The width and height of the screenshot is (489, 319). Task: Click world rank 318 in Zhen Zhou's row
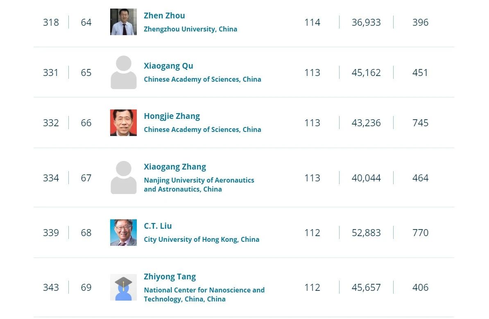tap(51, 22)
